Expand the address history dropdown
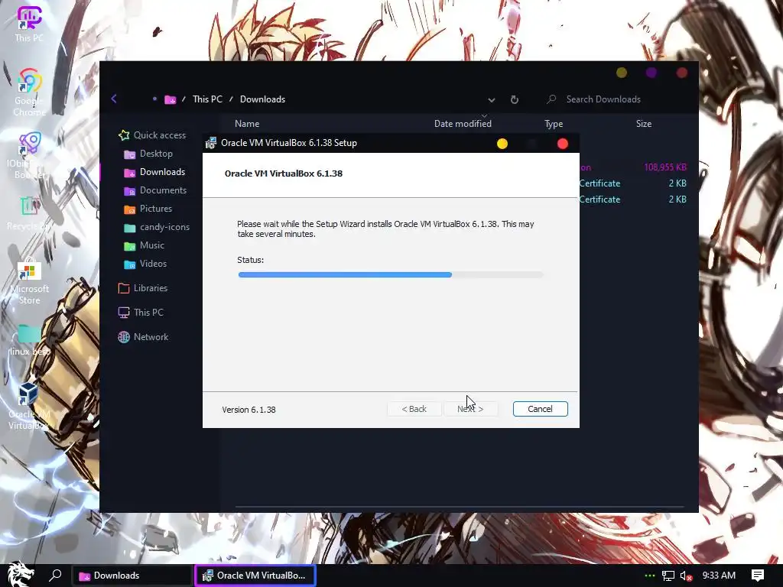Image resolution: width=783 pixels, height=587 pixels. [492, 100]
